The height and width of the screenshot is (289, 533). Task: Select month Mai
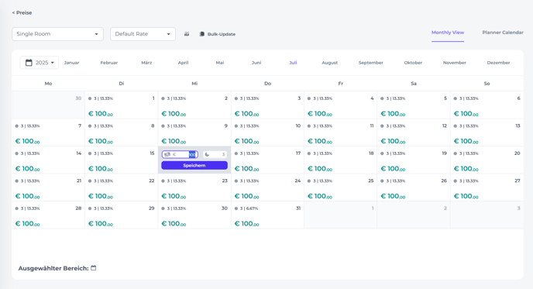pyautogui.click(x=220, y=63)
